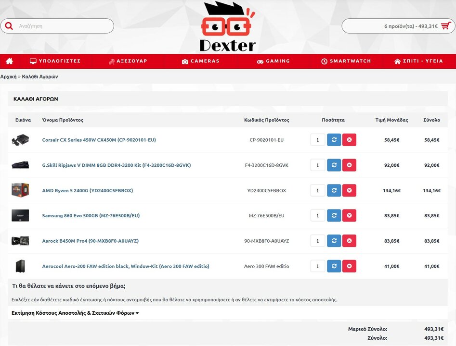This screenshot has height=346, width=456.
Task: Expand Εκτίμηση Κόστους Αποστολής & Σχετικών Φόρων
Action: [75, 313]
